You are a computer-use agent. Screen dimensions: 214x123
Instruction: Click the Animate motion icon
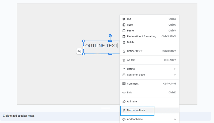point(124,101)
